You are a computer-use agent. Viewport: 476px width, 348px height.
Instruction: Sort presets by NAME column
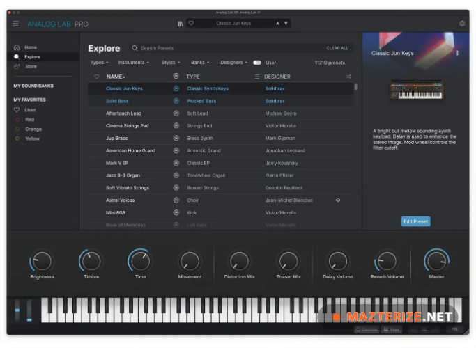116,77
